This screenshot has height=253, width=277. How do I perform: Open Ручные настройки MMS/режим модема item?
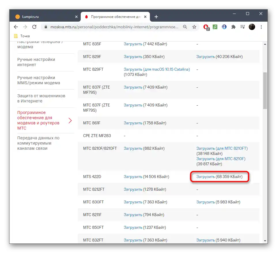(39, 80)
